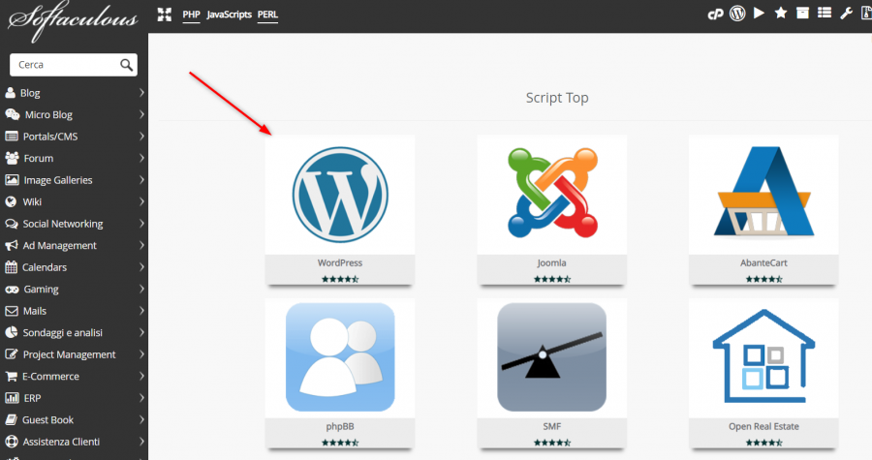Viewport: 872px width, 460px height.
Task: Open the Mails category
Action: [35, 311]
